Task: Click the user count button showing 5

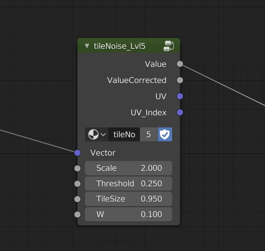Action: (149, 134)
